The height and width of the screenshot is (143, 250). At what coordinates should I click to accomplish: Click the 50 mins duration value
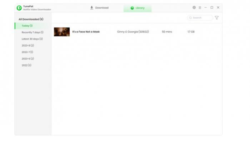[x=167, y=32]
